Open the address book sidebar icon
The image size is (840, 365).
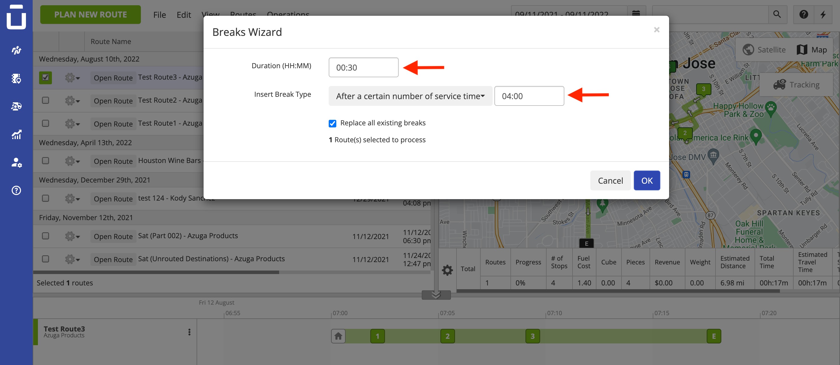pyautogui.click(x=16, y=78)
